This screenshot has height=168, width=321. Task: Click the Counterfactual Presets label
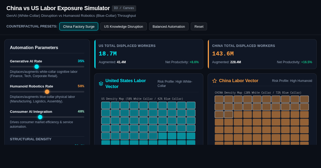pyautogui.click(x=32, y=26)
